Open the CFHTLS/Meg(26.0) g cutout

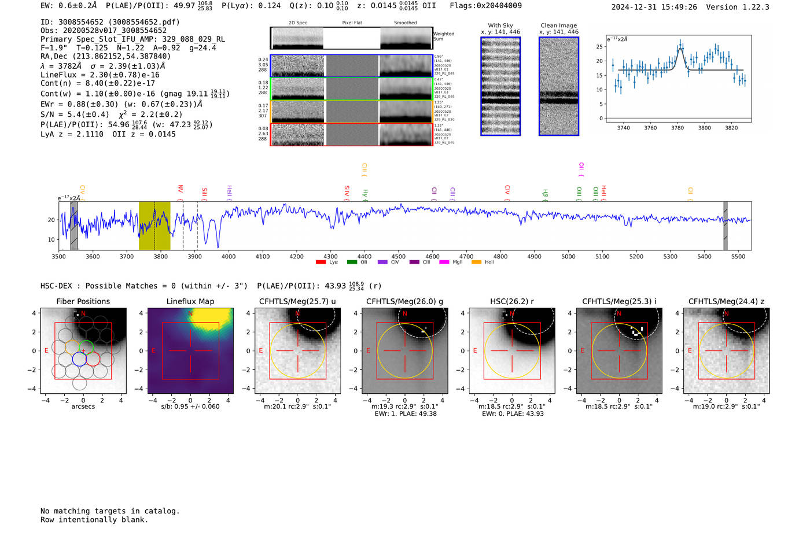pos(405,351)
